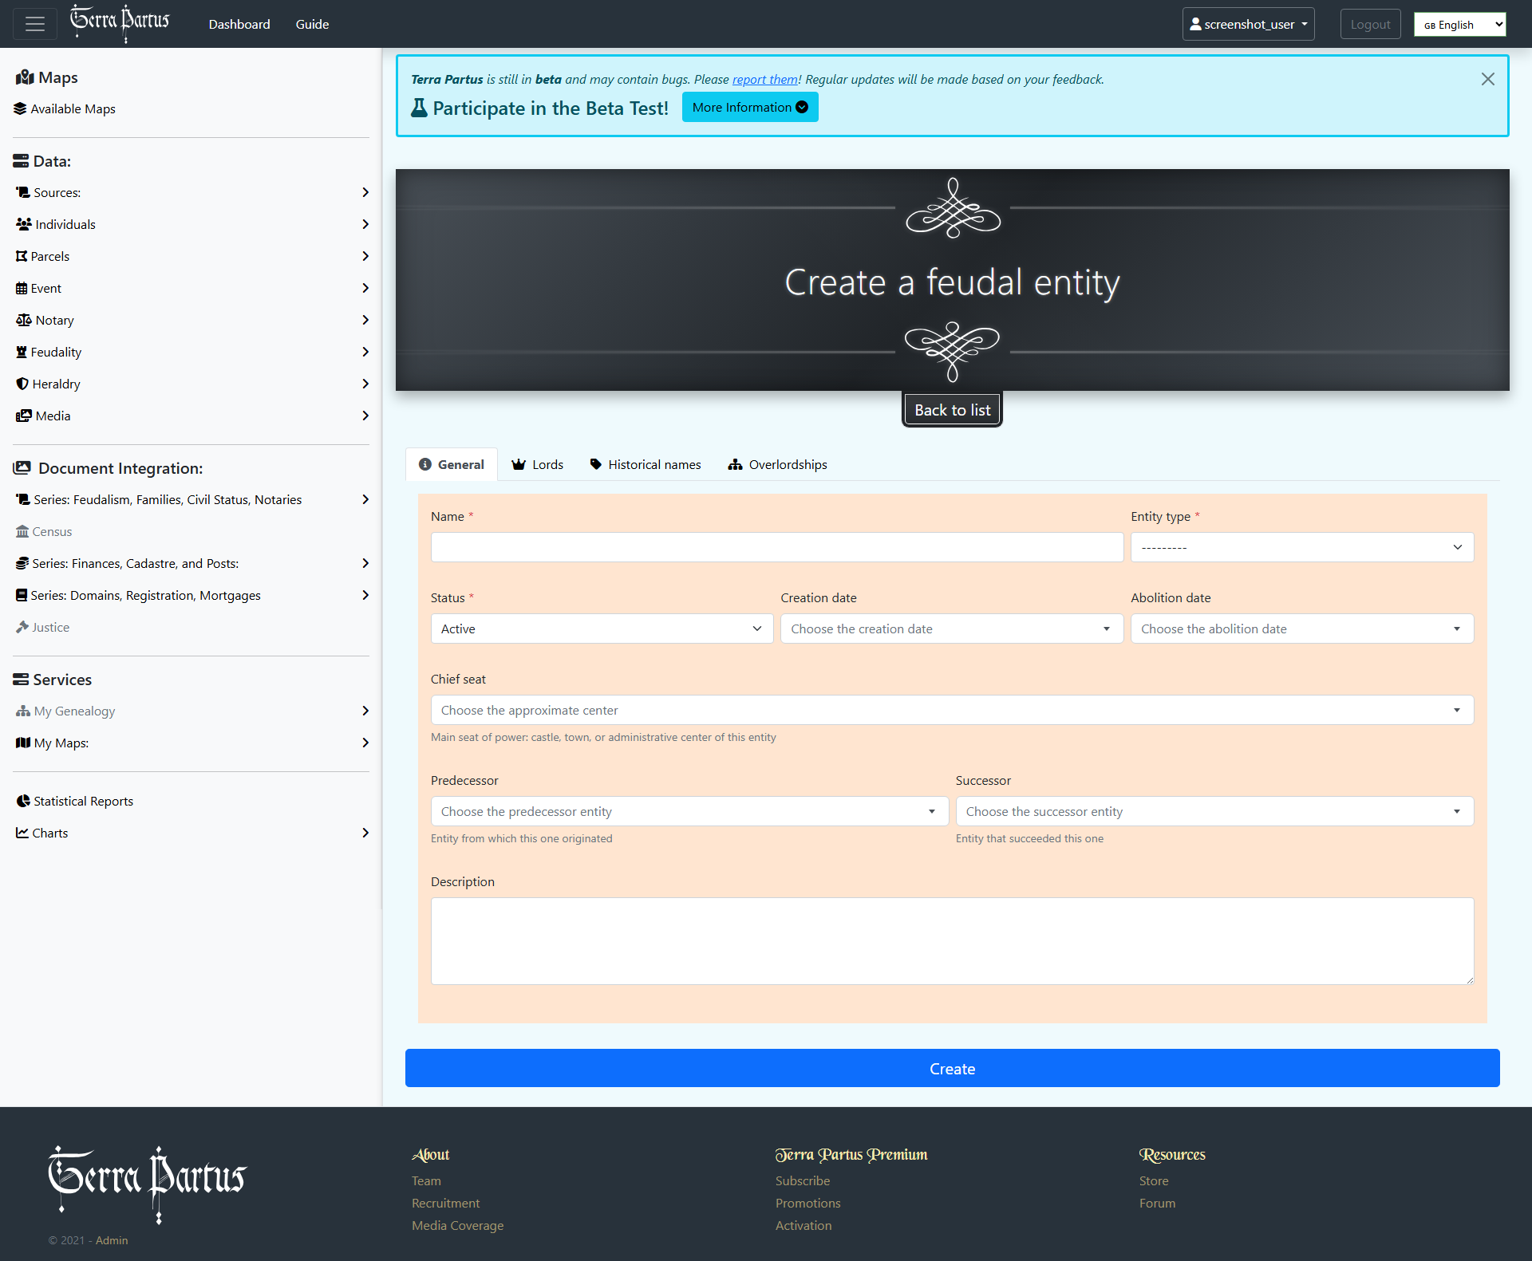Click the Feudality chess rook icon

point(22,352)
